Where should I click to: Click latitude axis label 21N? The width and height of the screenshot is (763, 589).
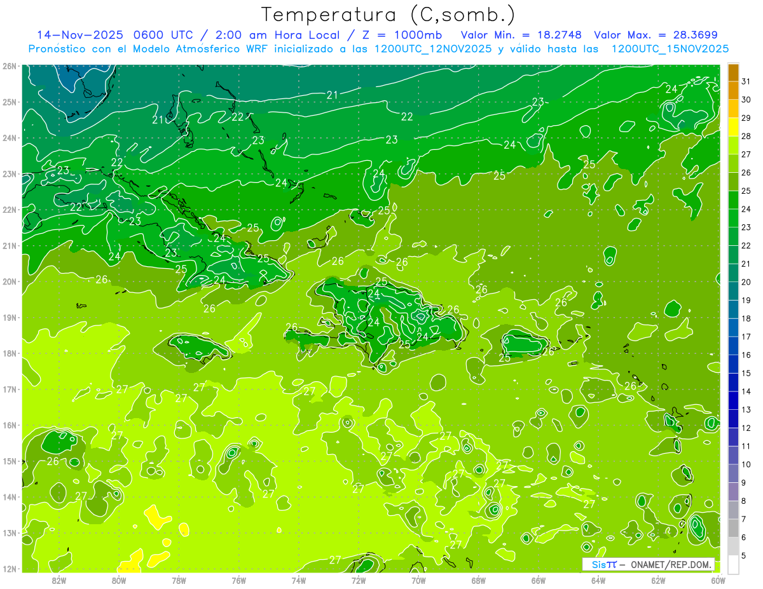(10, 245)
